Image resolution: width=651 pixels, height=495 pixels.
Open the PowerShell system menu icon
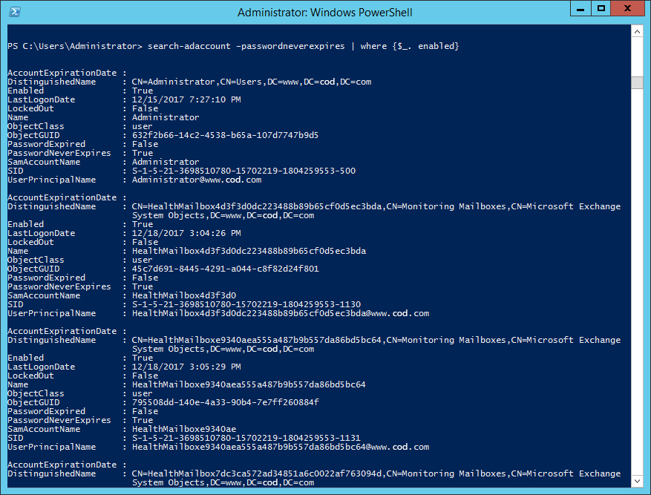pyautogui.click(x=15, y=12)
